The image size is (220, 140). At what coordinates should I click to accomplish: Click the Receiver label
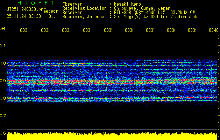tap(72, 13)
